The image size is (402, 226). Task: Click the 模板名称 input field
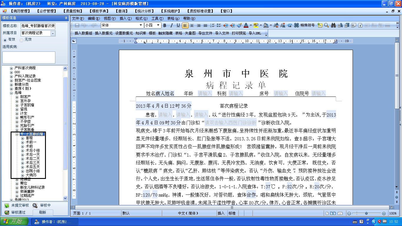(38, 26)
